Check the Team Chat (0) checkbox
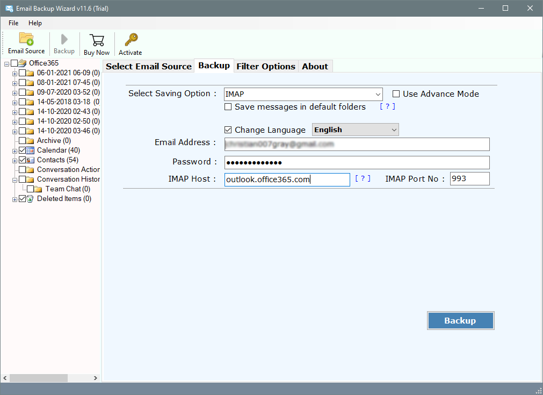Image resolution: width=543 pixels, height=395 pixels. click(x=30, y=189)
